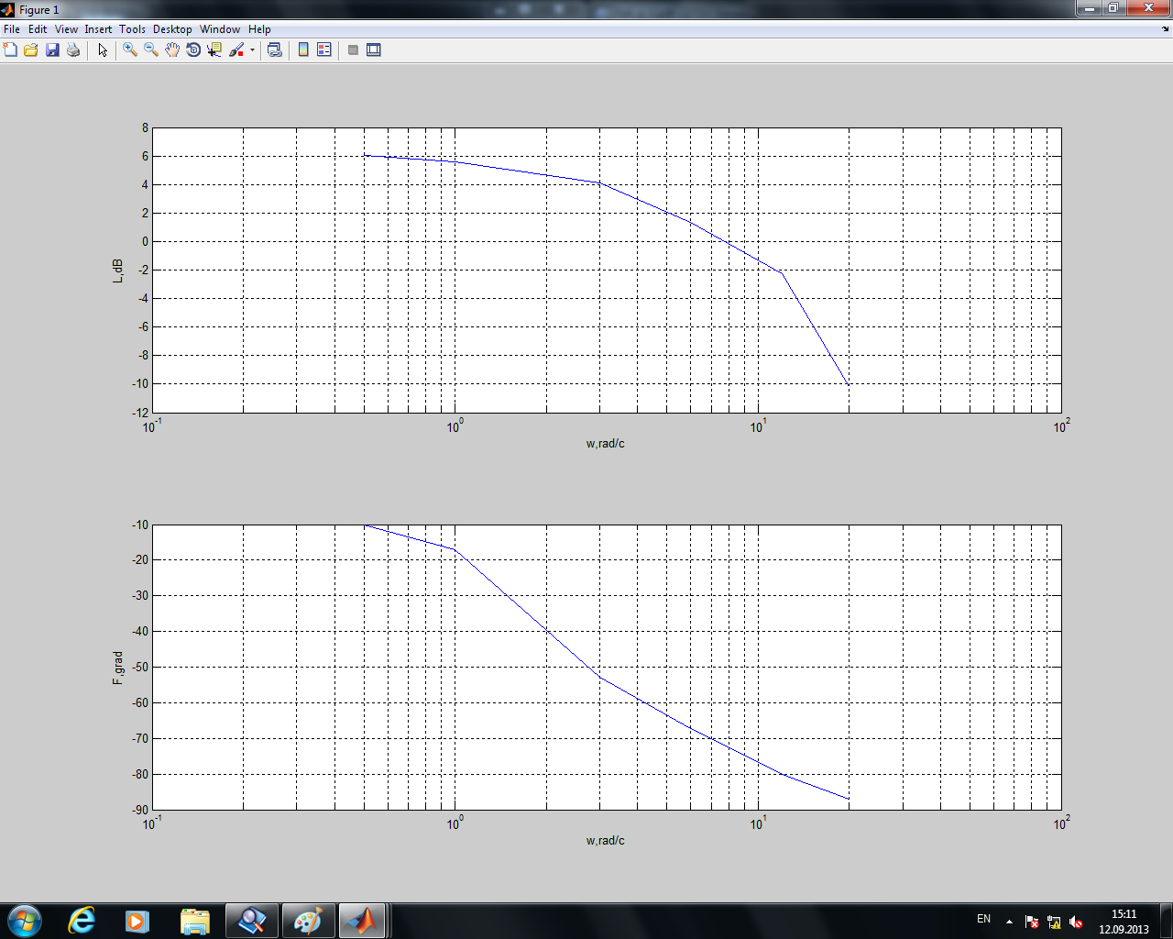1173x939 pixels.
Task: Open the magnifier app taskbar button
Action: (251, 921)
